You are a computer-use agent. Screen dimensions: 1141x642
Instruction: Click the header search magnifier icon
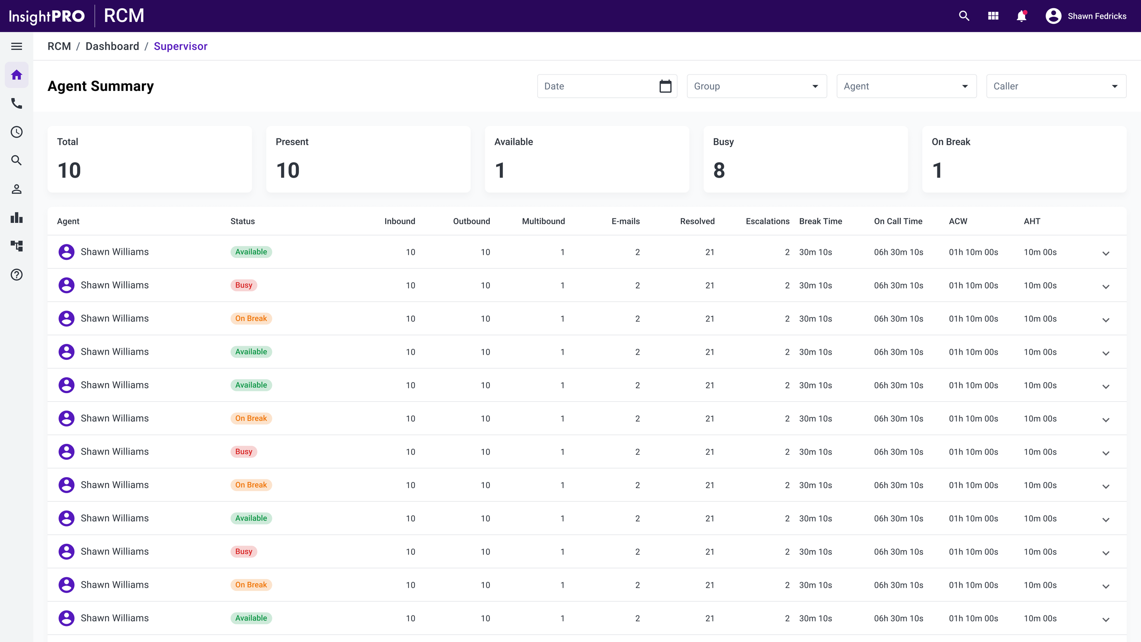tap(964, 16)
